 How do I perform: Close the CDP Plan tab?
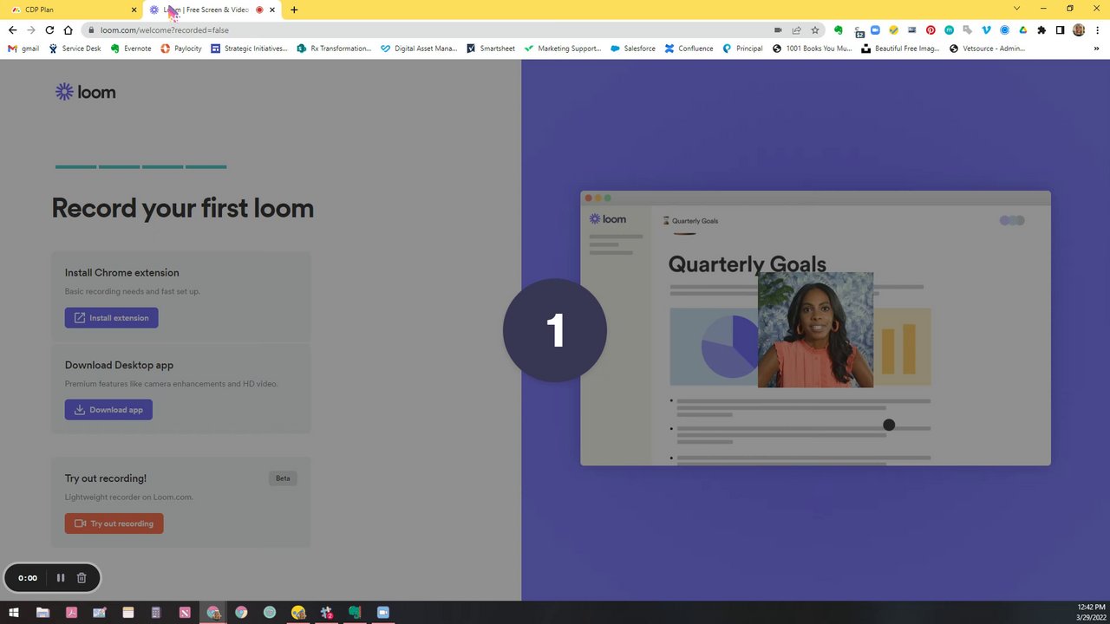[x=134, y=10]
